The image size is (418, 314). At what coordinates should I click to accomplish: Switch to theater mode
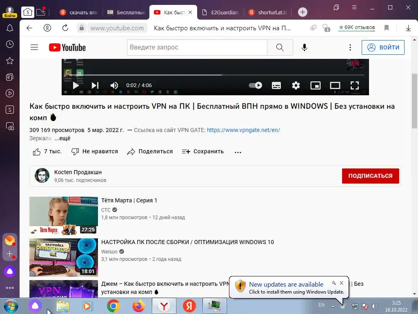[x=335, y=85]
